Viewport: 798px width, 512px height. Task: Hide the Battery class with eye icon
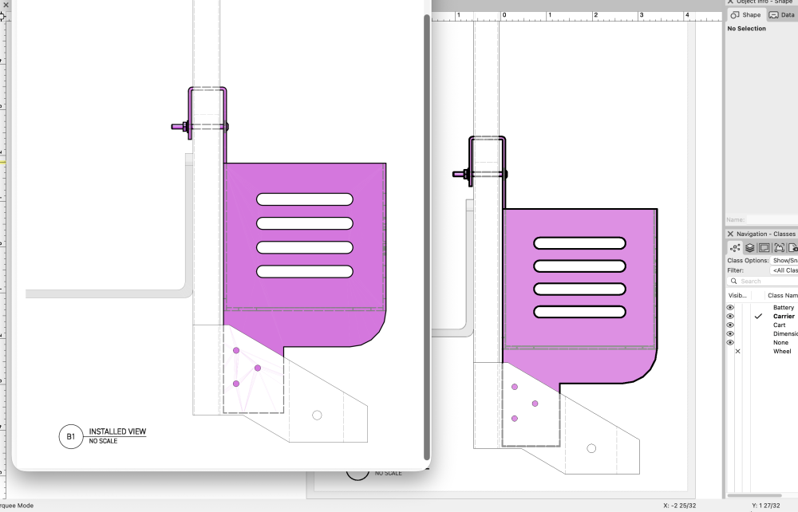coord(730,308)
